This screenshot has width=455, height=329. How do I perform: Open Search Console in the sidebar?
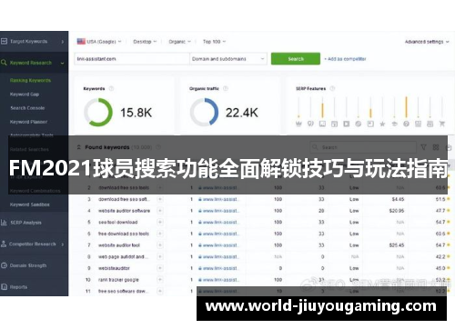27,108
